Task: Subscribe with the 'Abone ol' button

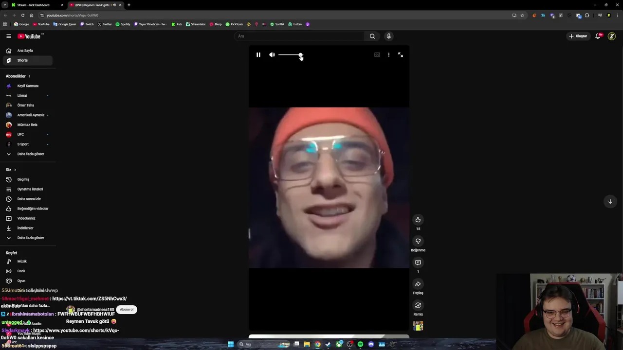Action: pyautogui.click(x=127, y=310)
